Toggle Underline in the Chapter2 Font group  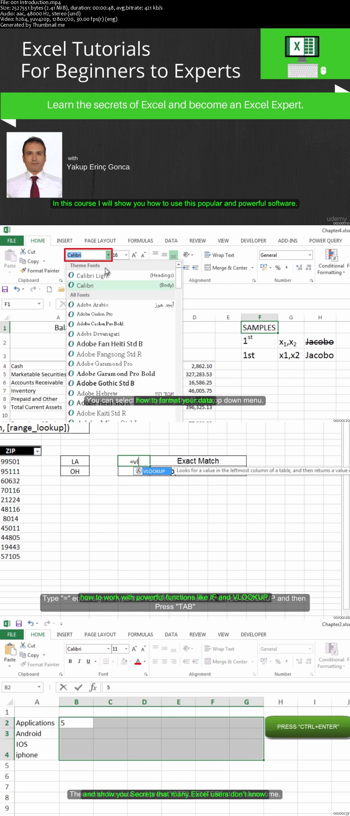pyautogui.click(x=88, y=661)
